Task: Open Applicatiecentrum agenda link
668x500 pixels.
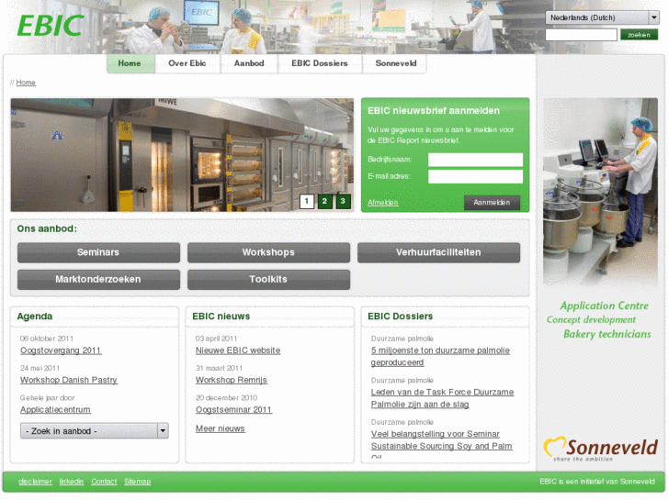Action: [x=55, y=409]
